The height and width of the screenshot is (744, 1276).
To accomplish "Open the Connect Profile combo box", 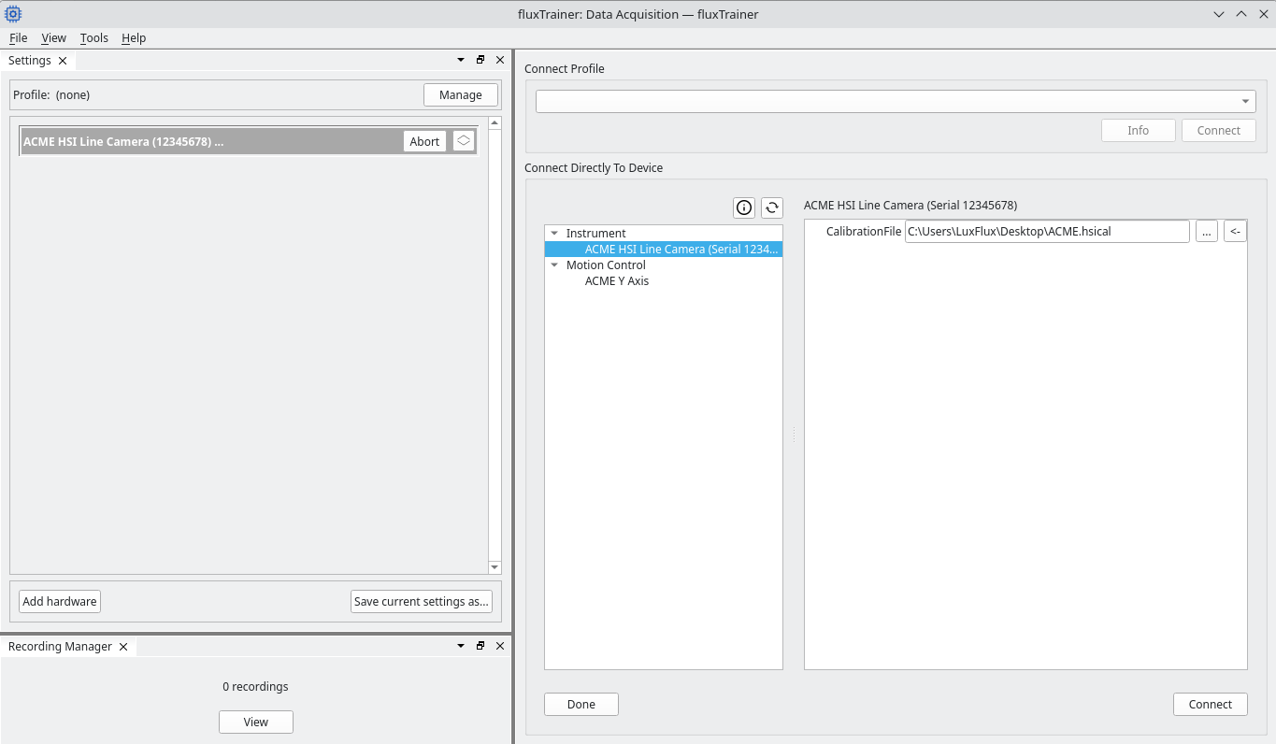I will coord(896,101).
